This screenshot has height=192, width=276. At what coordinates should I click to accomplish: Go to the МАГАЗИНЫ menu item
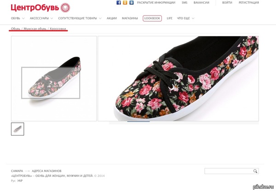pyautogui.click(x=130, y=18)
